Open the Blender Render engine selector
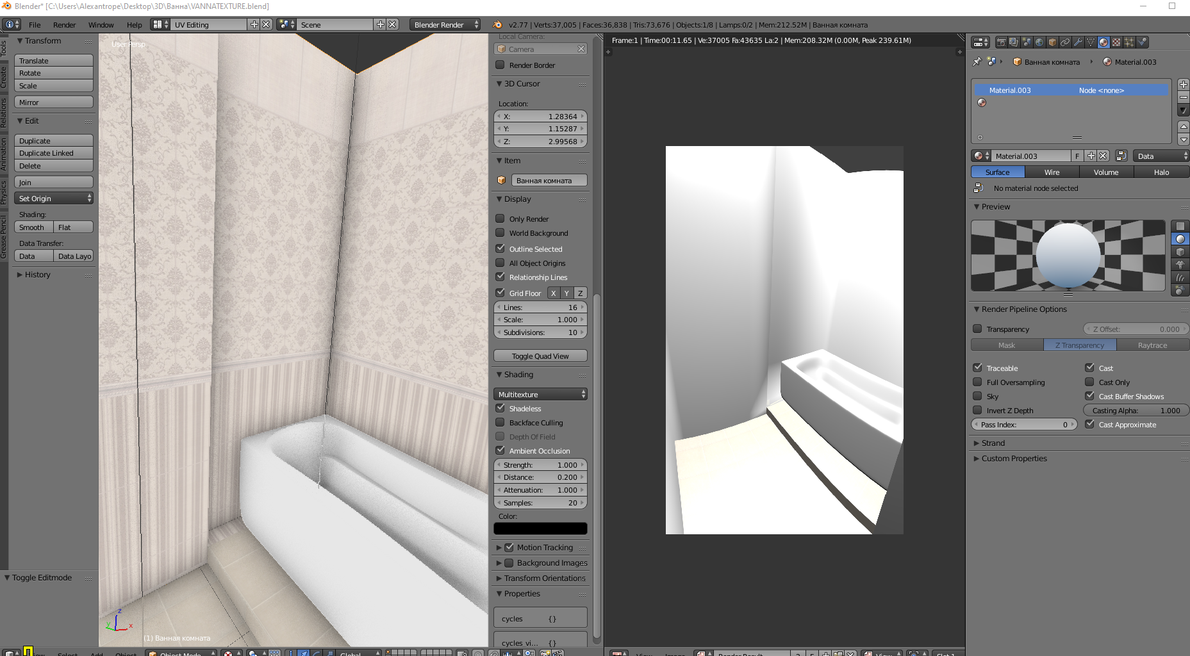This screenshot has height=656, width=1190. click(445, 24)
